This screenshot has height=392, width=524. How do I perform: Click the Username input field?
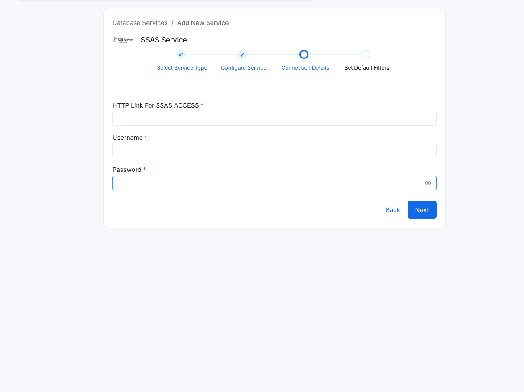[x=274, y=150]
